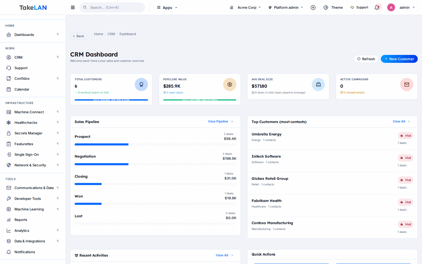Screen dimensions: 422x264
Task: Click the Healthchecks asterisk icon
Action: (9, 122)
